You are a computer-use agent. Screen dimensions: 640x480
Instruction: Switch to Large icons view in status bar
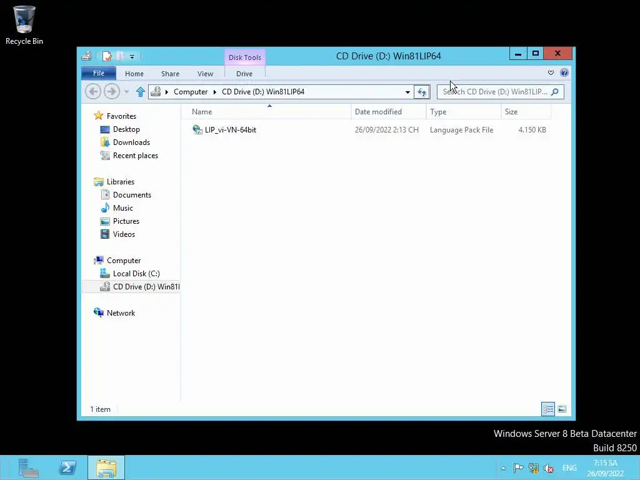pyautogui.click(x=562, y=409)
